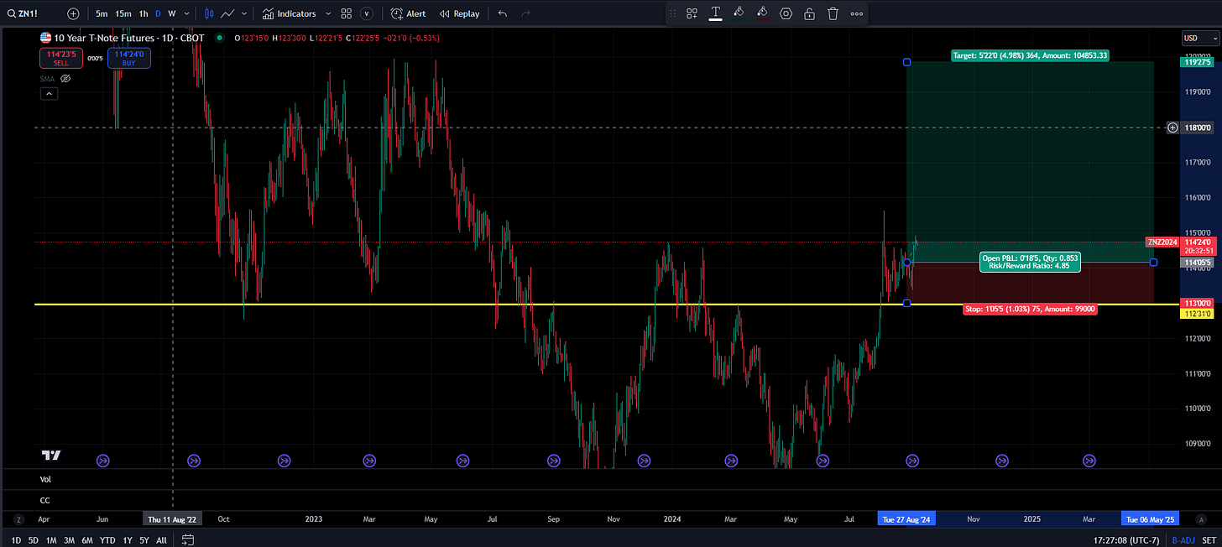Open the Indicators dialog

289,13
